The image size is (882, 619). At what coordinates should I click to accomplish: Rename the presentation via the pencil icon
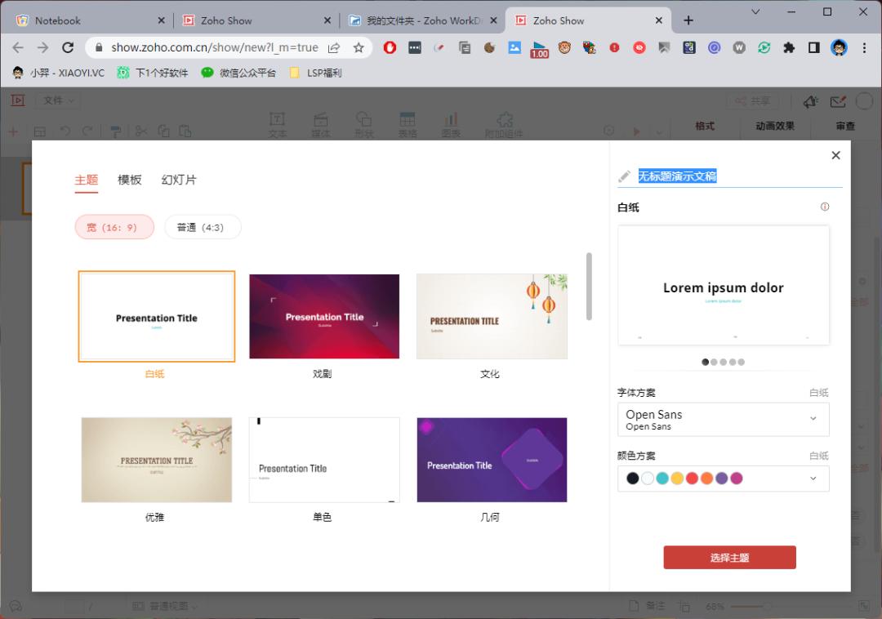coord(624,176)
